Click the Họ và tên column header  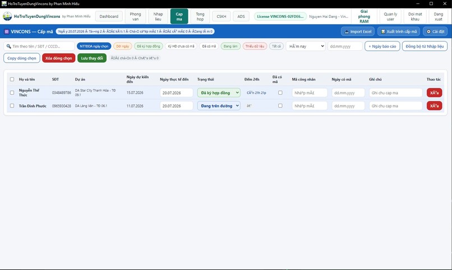click(27, 79)
